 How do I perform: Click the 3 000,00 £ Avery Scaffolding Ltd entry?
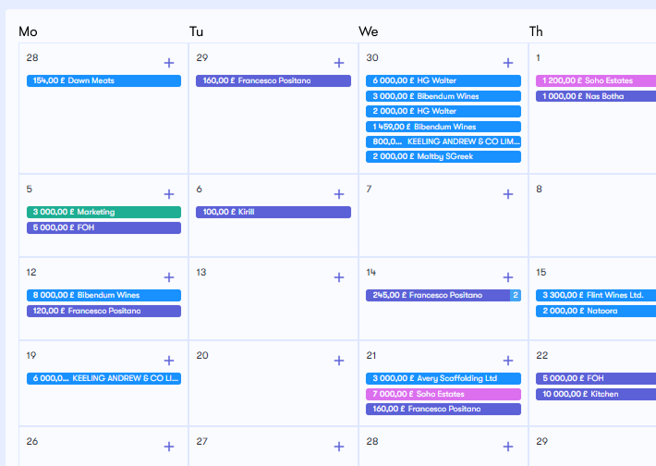click(x=443, y=378)
